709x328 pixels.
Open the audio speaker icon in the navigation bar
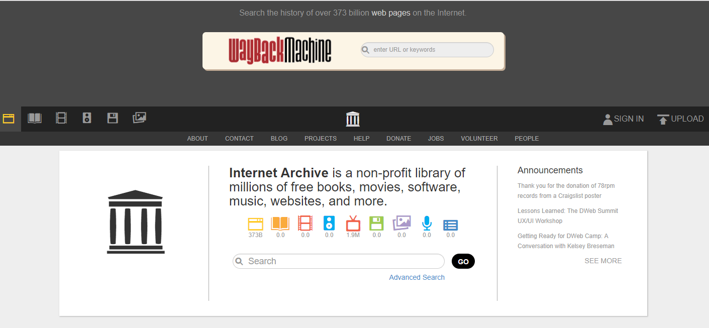tap(87, 119)
